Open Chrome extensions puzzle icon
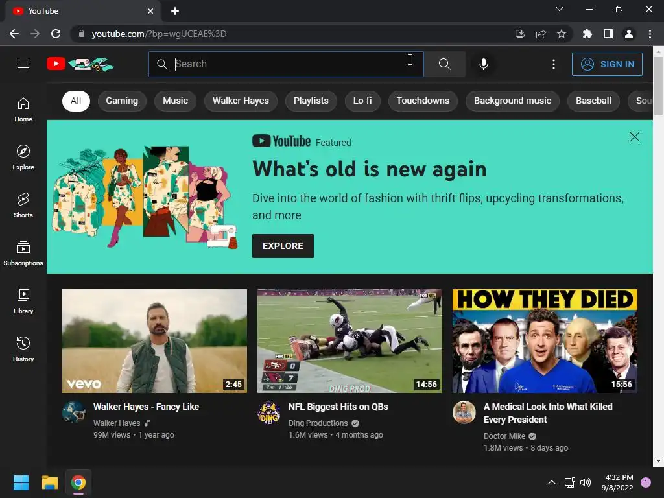This screenshot has height=498, width=664. (587, 34)
